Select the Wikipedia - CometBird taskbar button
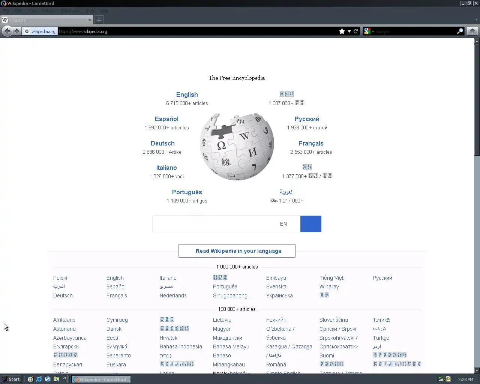 (x=101, y=379)
